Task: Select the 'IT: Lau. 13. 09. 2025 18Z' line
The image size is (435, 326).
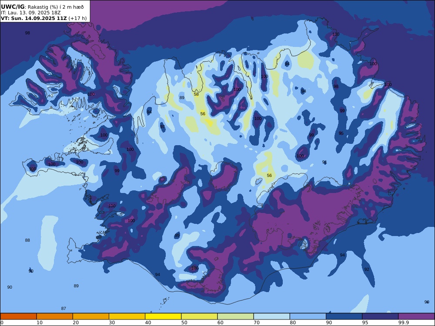Action: tap(30, 13)
